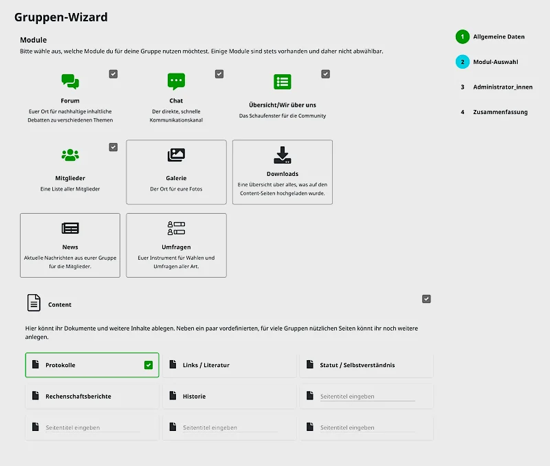Select the Statut / Selbstverständnis tile
Viewport: 550px width, 466px height.
tap(366, 365)
